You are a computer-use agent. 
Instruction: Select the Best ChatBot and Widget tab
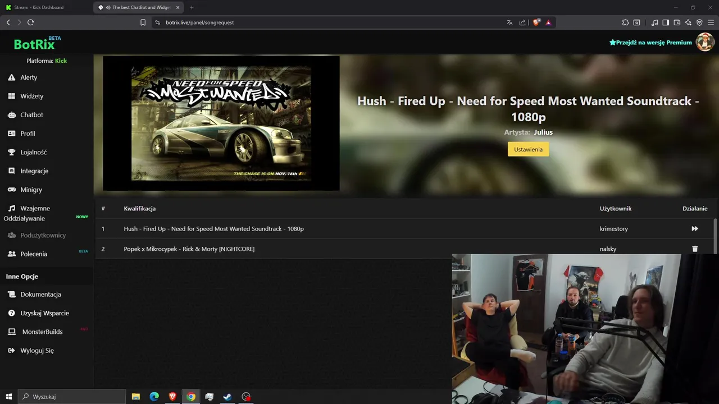coord(138,7)
